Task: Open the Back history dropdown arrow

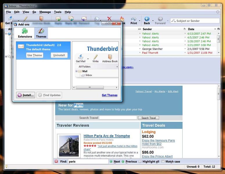Action: [x=153, y=21]
